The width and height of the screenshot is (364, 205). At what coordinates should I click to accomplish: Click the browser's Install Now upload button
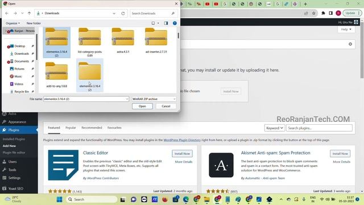pos(231,91)
